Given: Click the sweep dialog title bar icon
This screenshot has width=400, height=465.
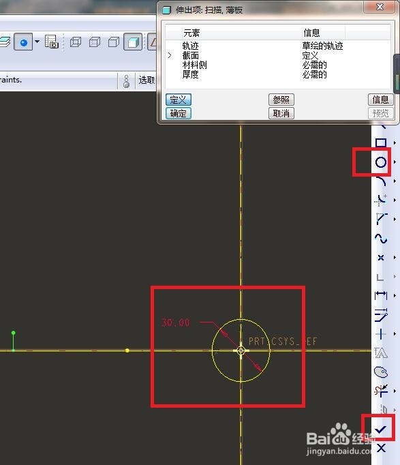Looking at the screenshot, I should [167, 10].
